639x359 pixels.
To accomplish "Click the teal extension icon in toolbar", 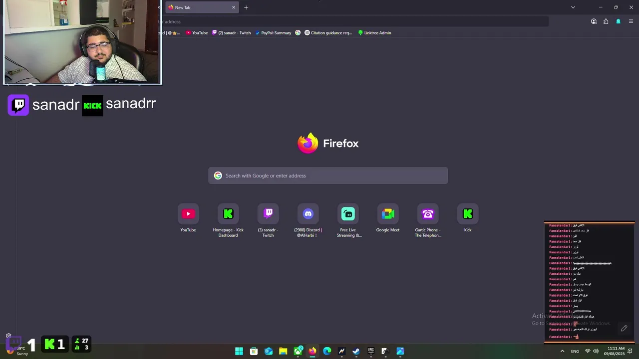I will 618,21.
